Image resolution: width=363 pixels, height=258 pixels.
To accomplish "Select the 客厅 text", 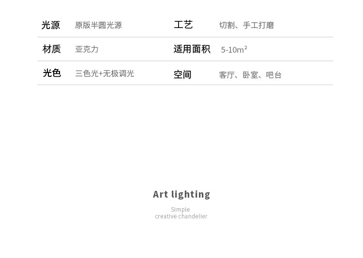I will pos(227,75).
